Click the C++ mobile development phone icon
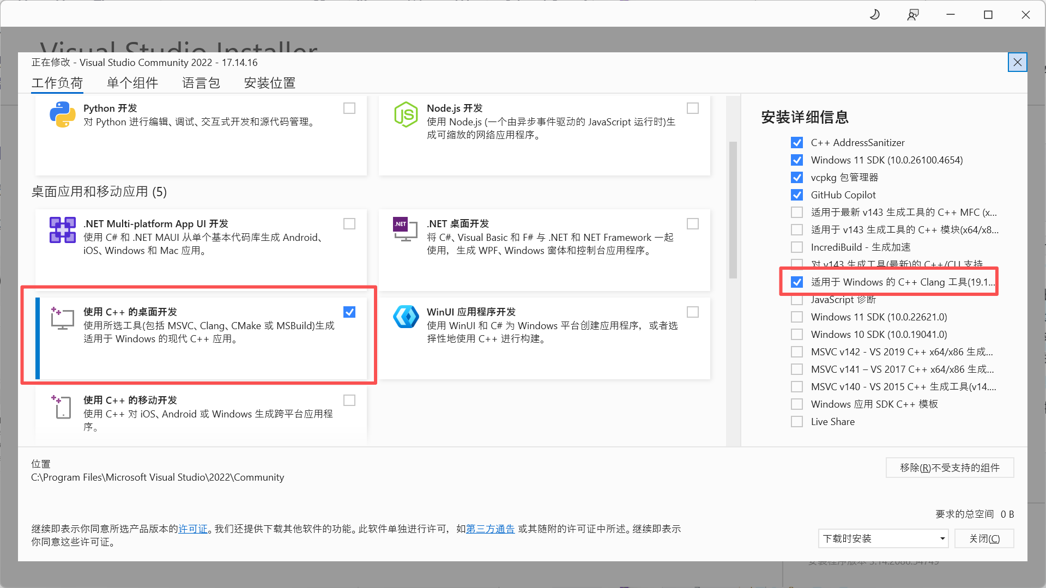Screen dimensions: 1046x588 tap(62, 407)
